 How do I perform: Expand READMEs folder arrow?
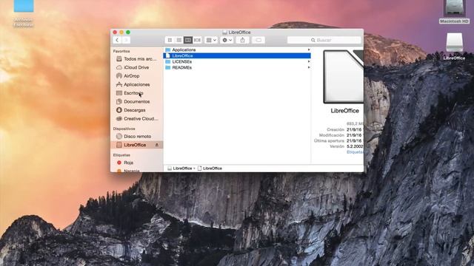coord(309,67)
